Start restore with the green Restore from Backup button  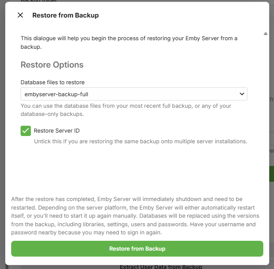point(137,248)
